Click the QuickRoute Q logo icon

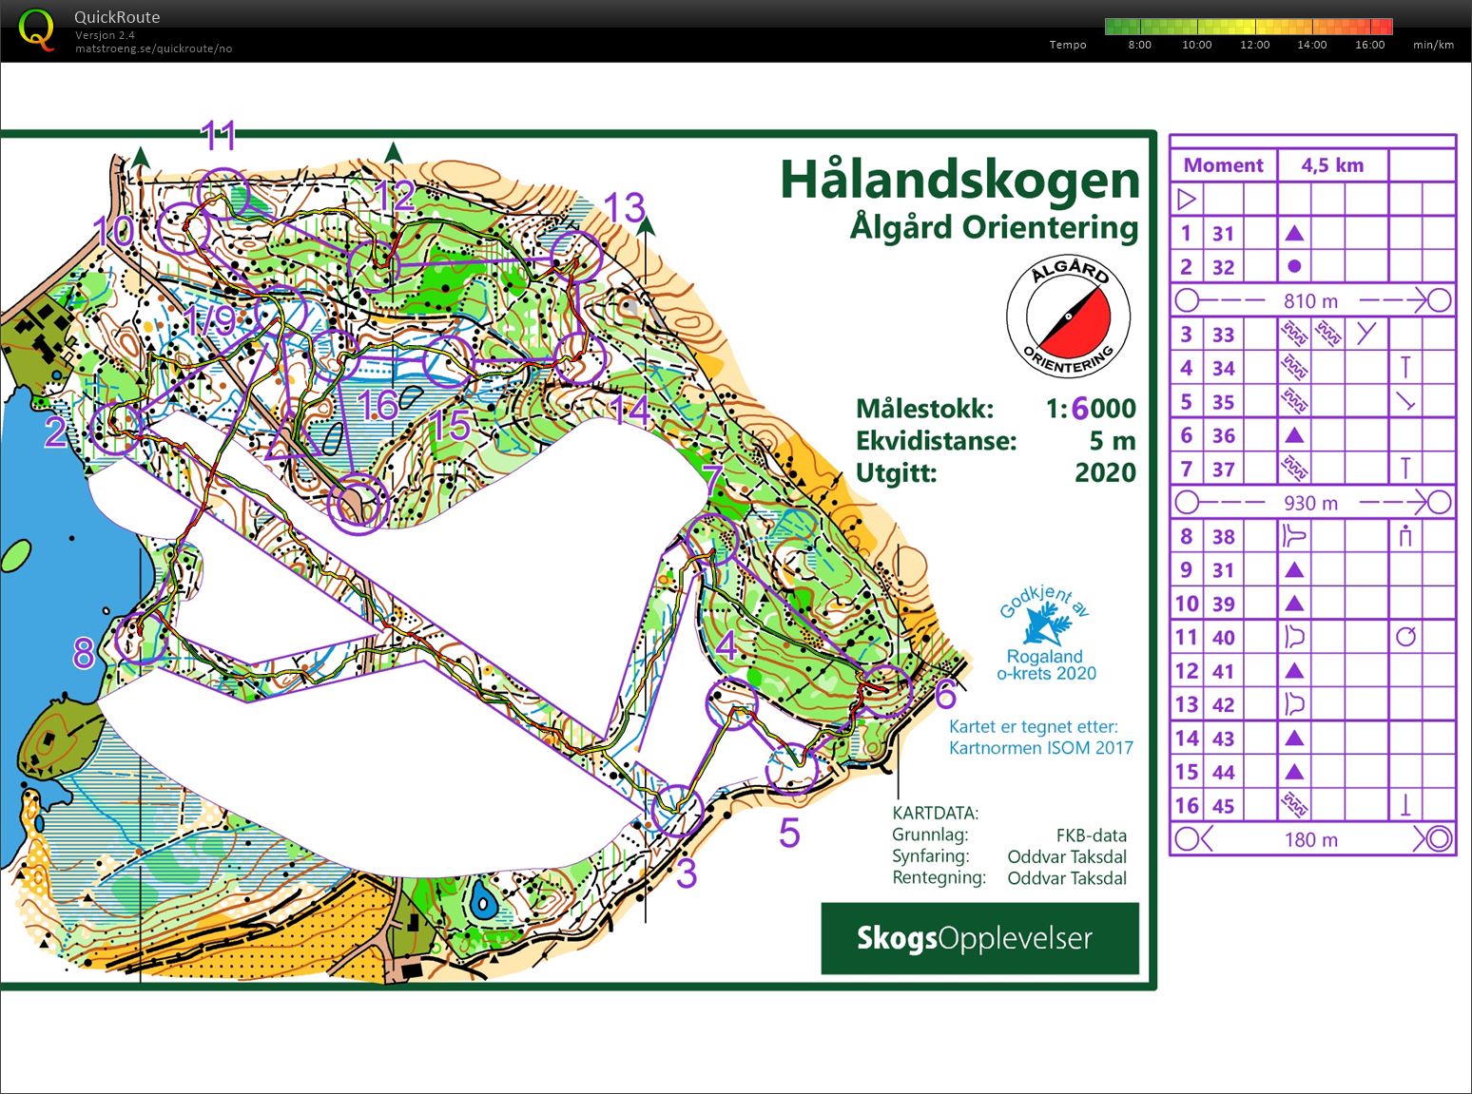38,31
